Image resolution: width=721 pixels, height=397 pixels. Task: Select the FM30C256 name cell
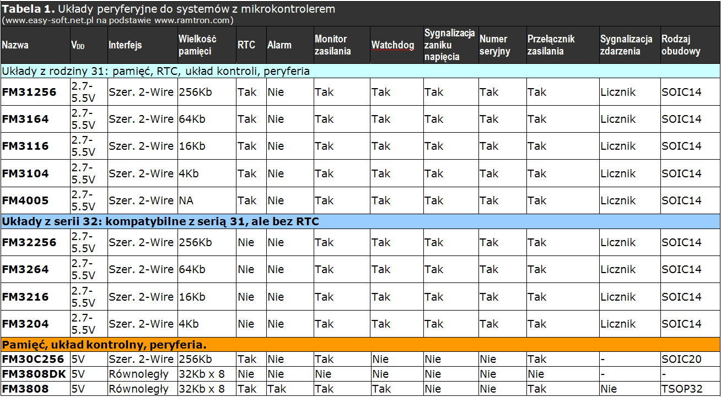35,359
